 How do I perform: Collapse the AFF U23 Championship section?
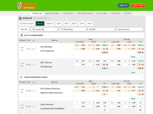pyautogui.click(x=142, y=35)
